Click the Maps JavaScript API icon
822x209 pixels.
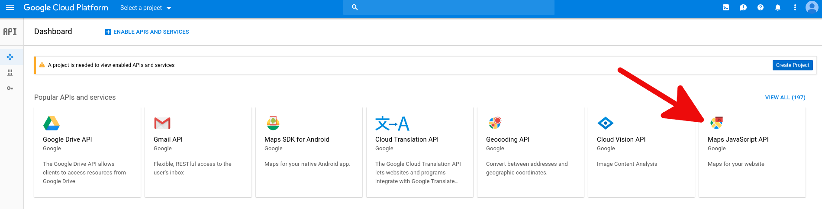717,123
